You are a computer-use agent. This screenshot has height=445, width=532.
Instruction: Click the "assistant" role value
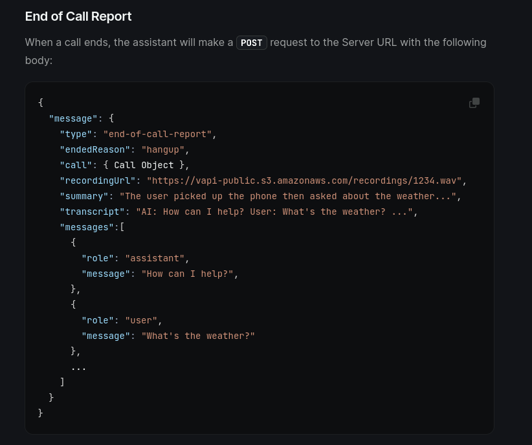(155, 258)
